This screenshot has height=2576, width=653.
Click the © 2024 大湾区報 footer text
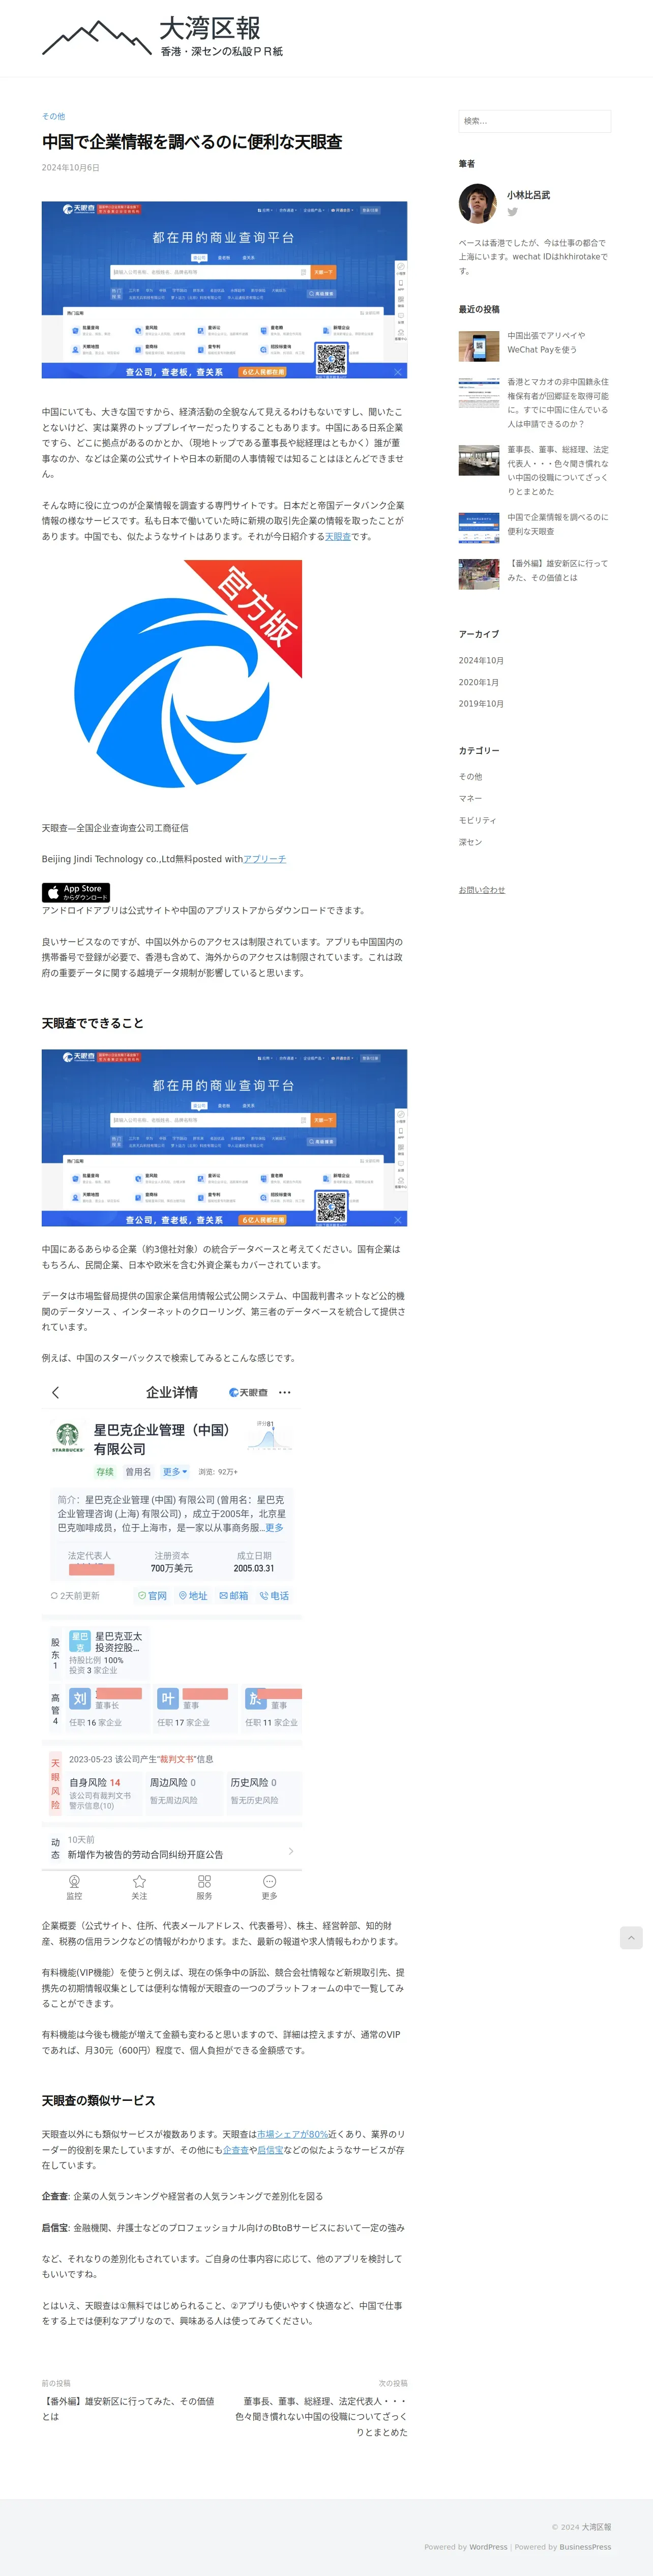pos(581,2527)
